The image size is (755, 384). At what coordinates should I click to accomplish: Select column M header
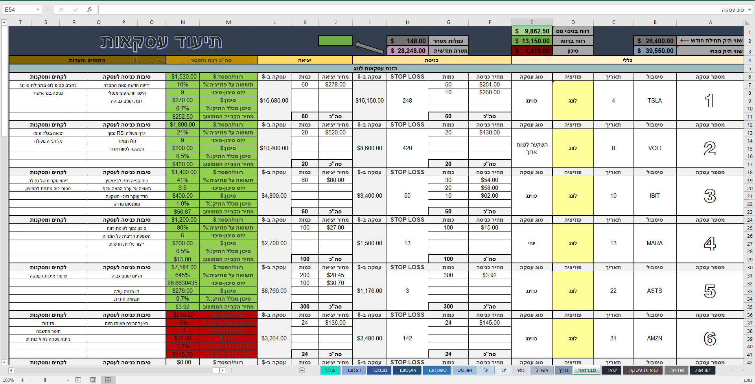coord(228,22)
